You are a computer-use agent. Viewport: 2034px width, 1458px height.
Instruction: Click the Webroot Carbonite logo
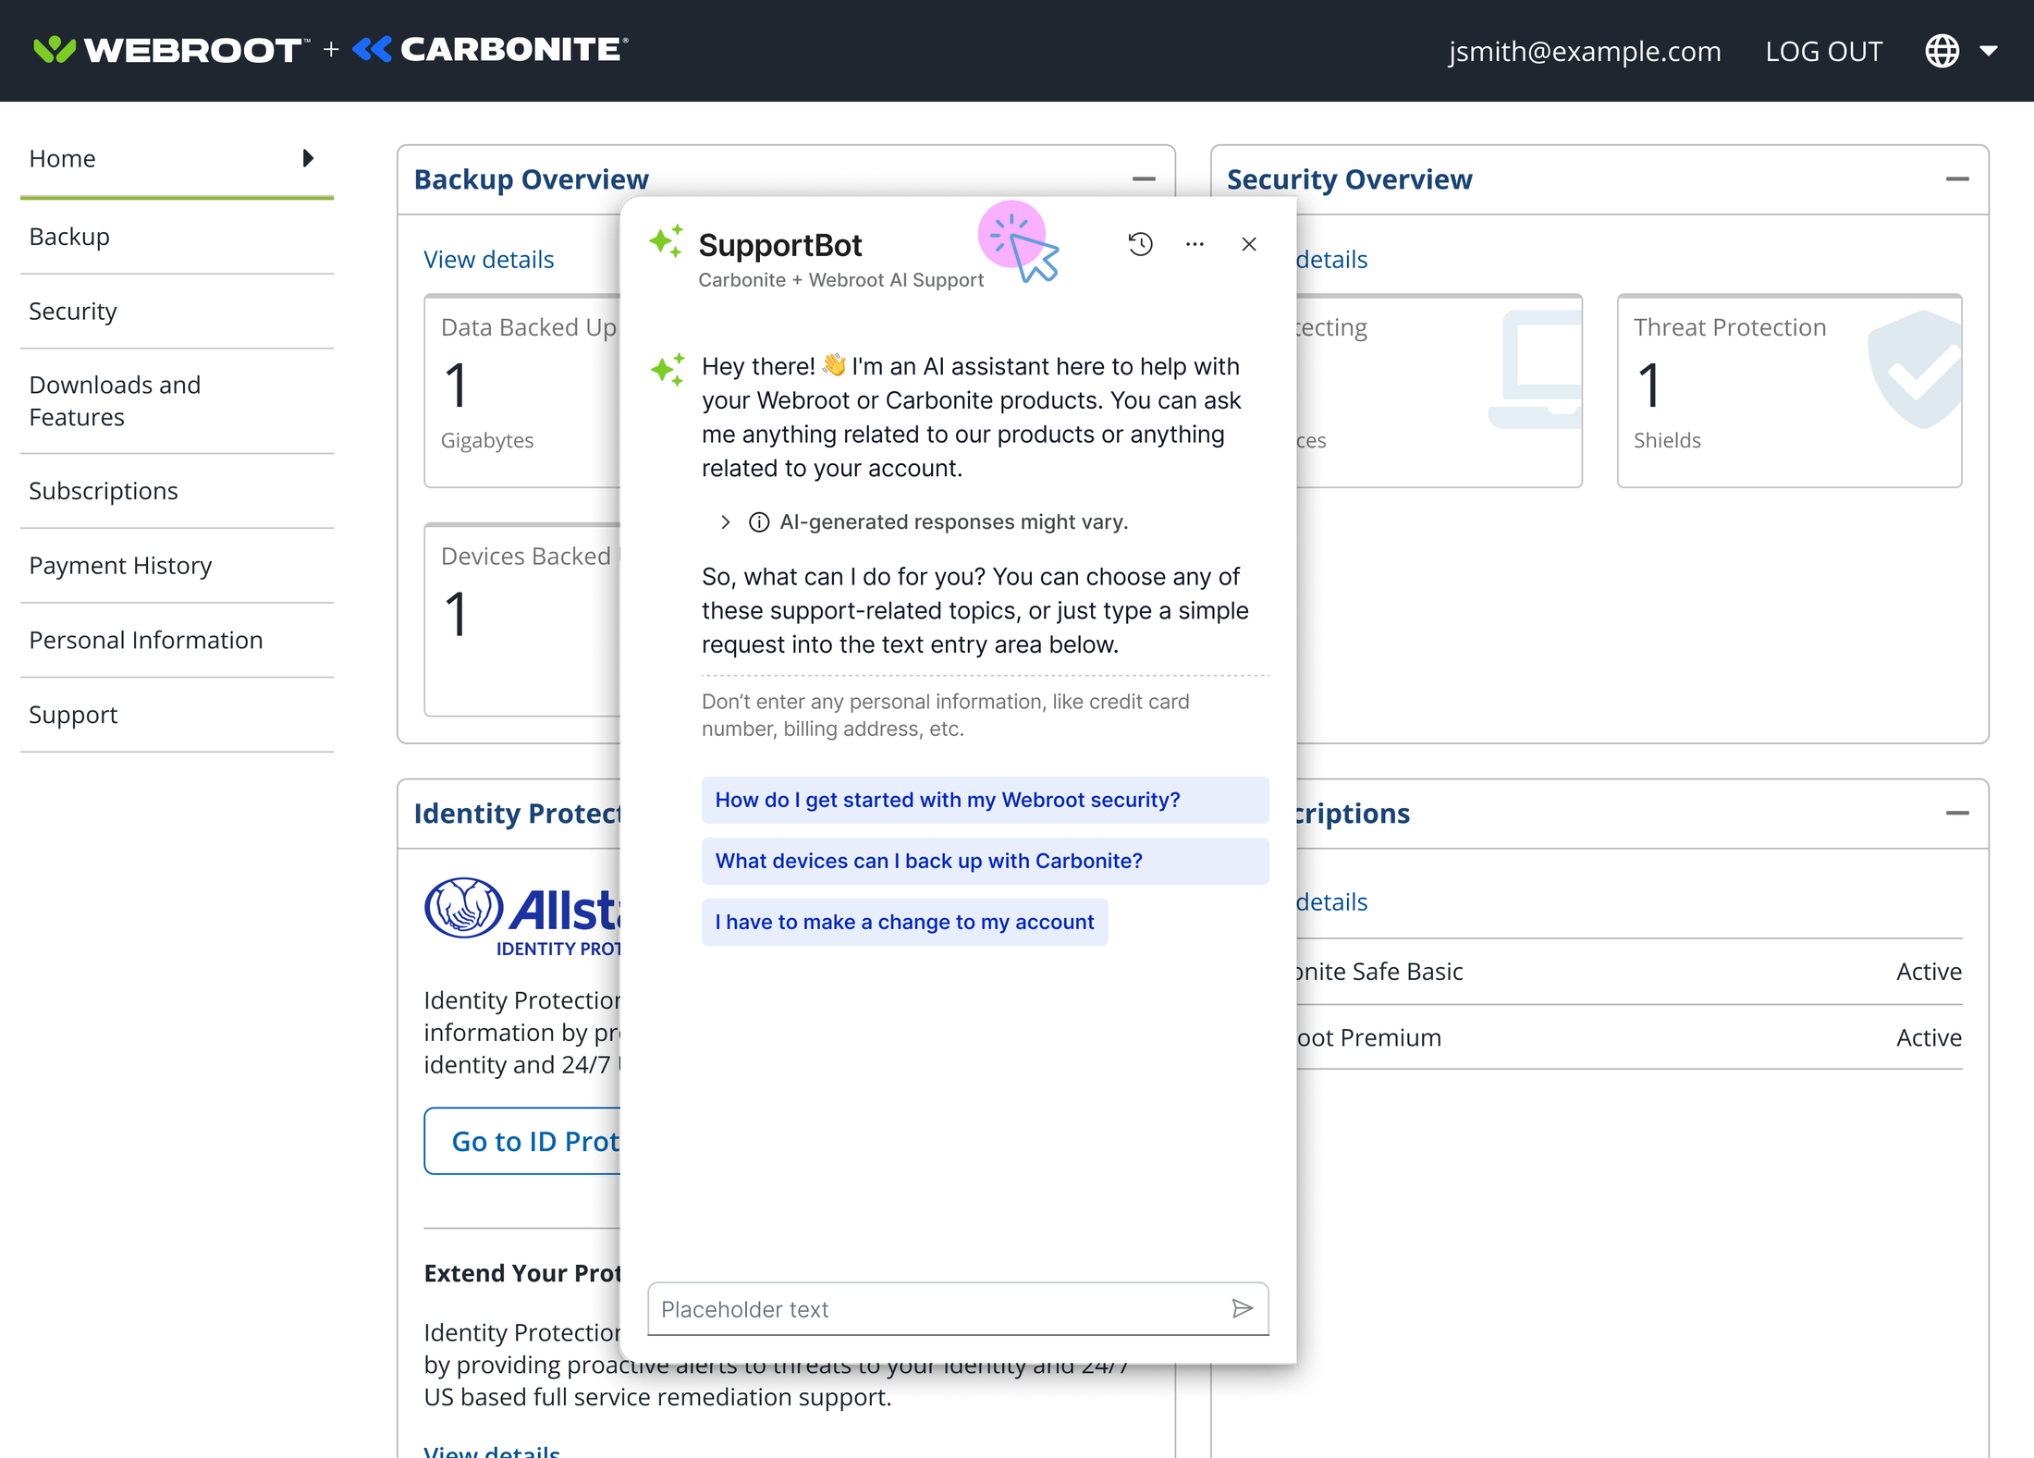(331, 49)
